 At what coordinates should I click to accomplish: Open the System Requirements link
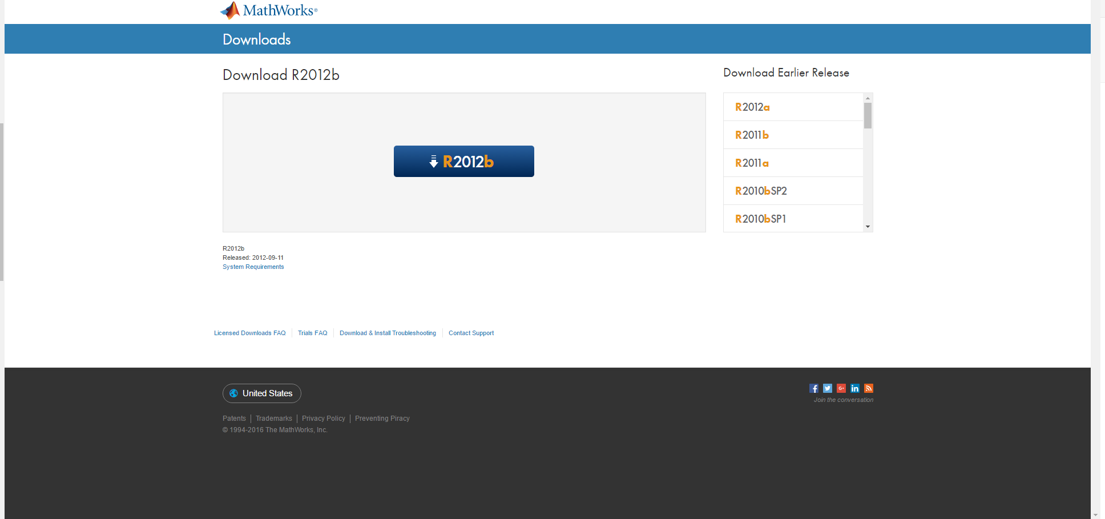coord(253,267)
